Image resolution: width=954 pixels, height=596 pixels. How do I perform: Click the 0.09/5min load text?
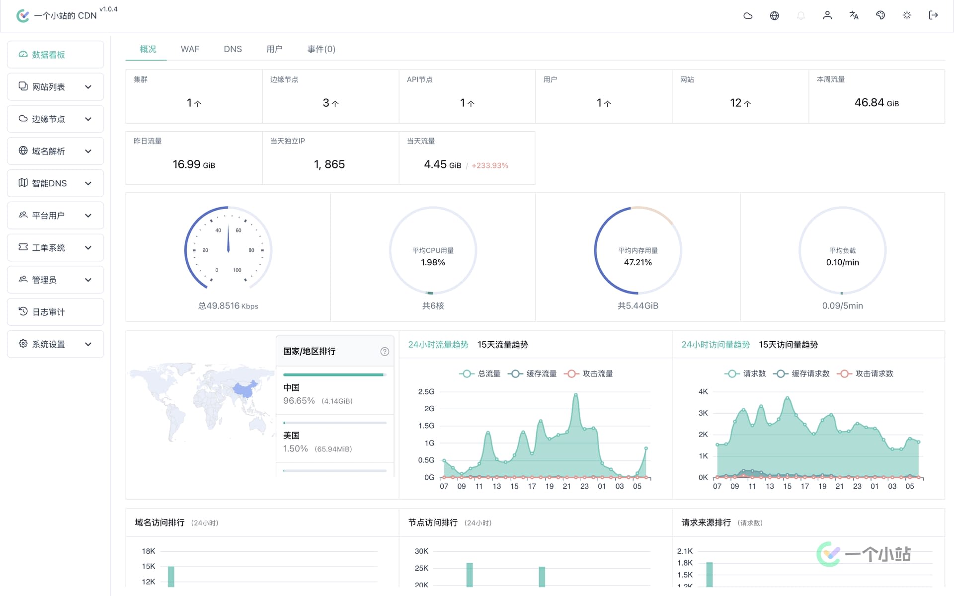[842, 306]
